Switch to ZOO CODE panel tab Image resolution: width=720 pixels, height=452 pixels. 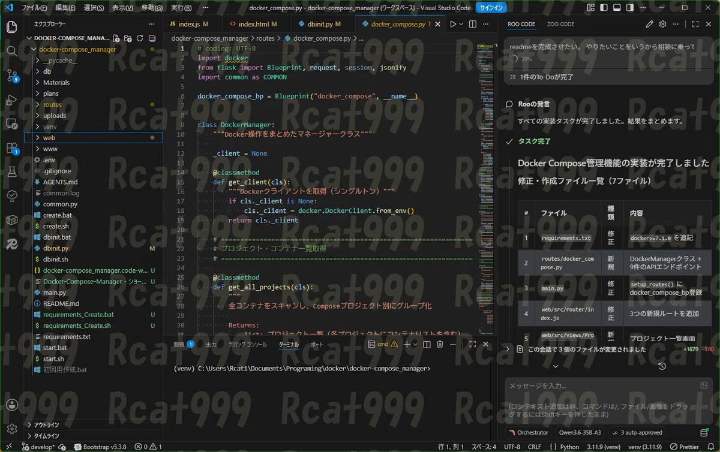[x=560, y=24]
